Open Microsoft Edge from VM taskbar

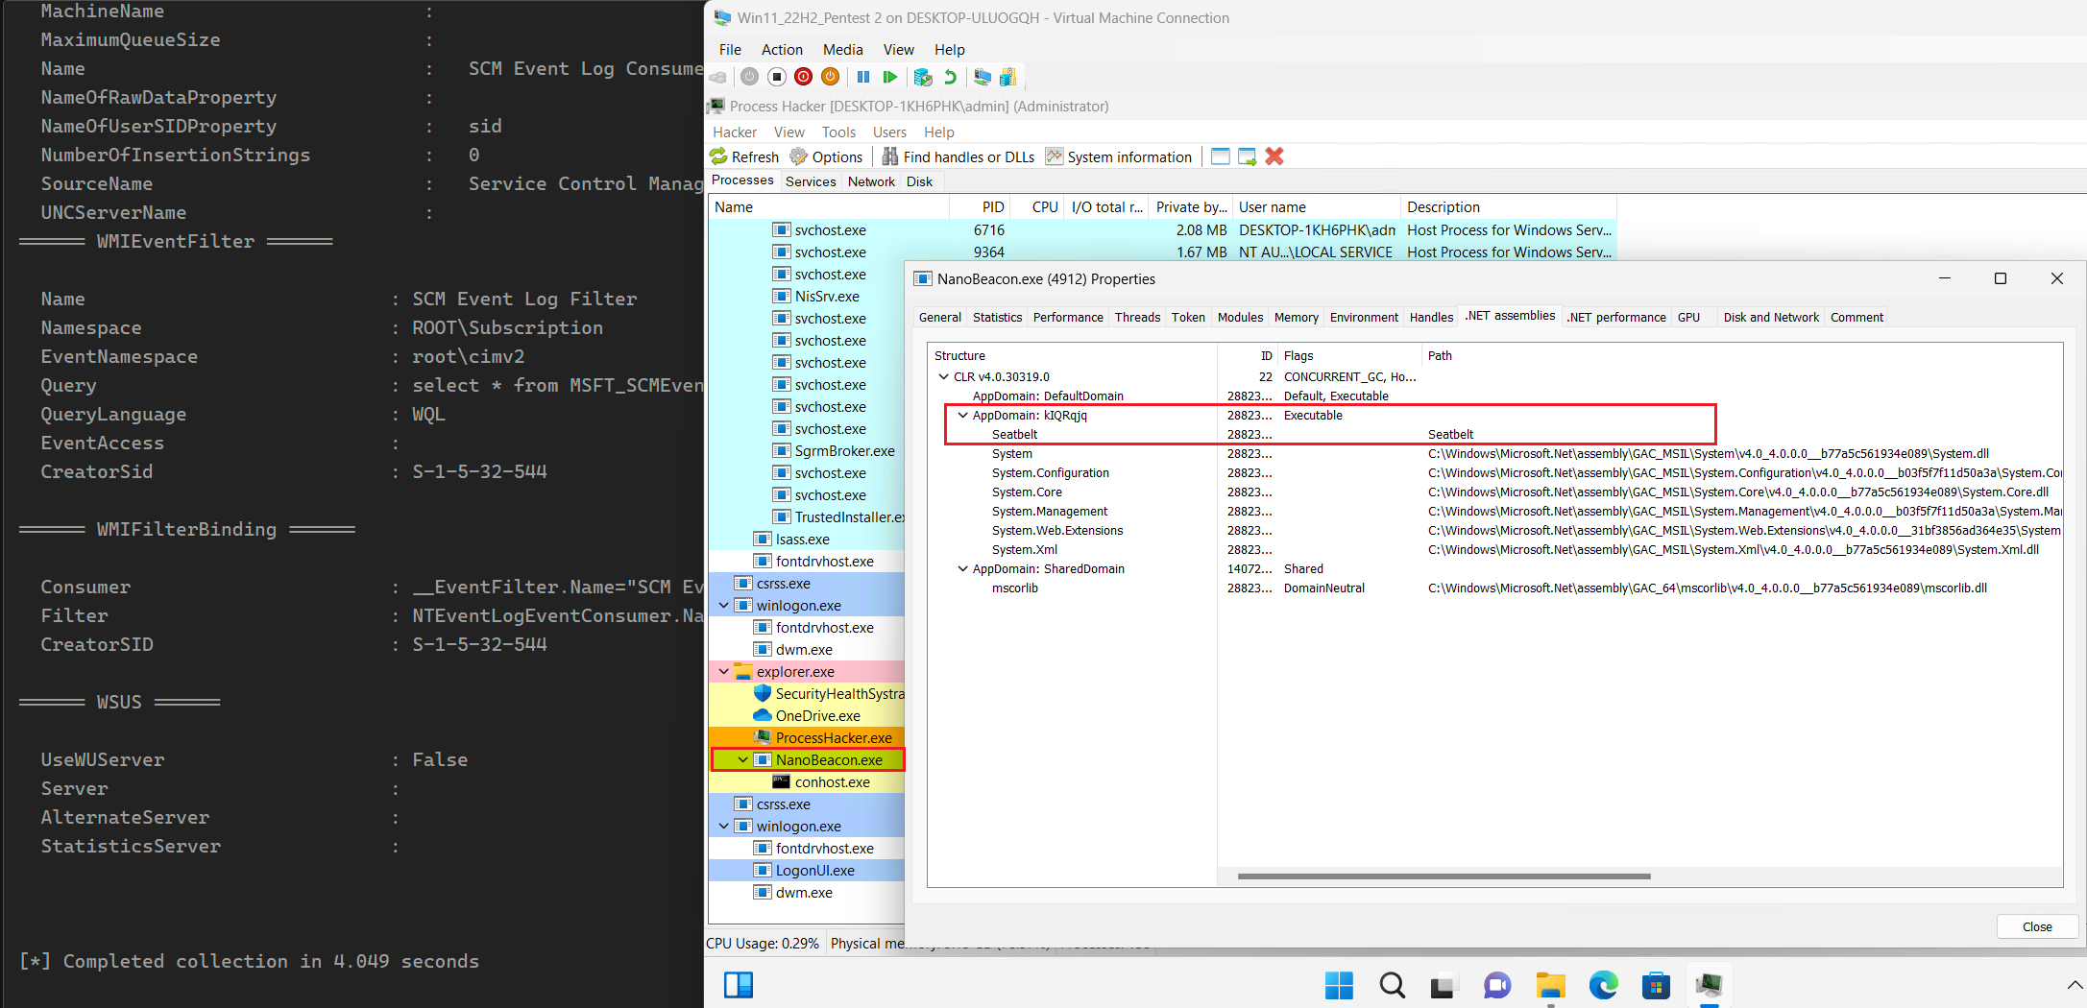[1603, 985]
